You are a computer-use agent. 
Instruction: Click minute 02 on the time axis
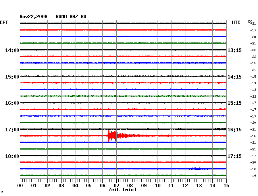click(47, 186)
